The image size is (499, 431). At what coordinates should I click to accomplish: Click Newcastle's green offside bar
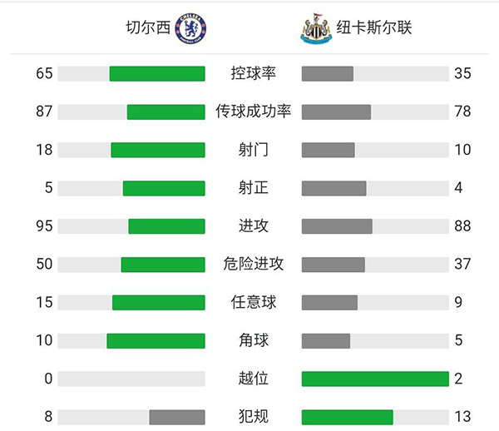375,379
